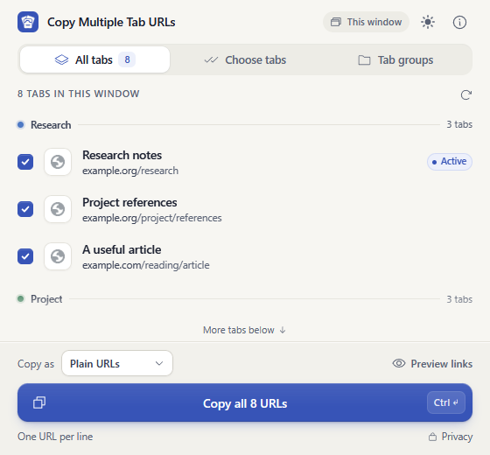Uncheck the A useful article checkbox
490x455 pixels.
(x=25, y=256)
